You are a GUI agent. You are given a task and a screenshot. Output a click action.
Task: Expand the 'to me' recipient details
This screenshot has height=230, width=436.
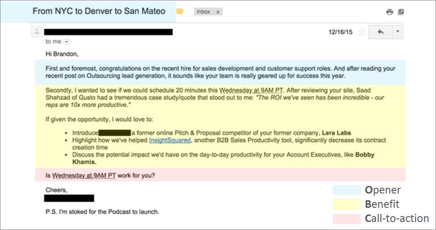[66, 42]
